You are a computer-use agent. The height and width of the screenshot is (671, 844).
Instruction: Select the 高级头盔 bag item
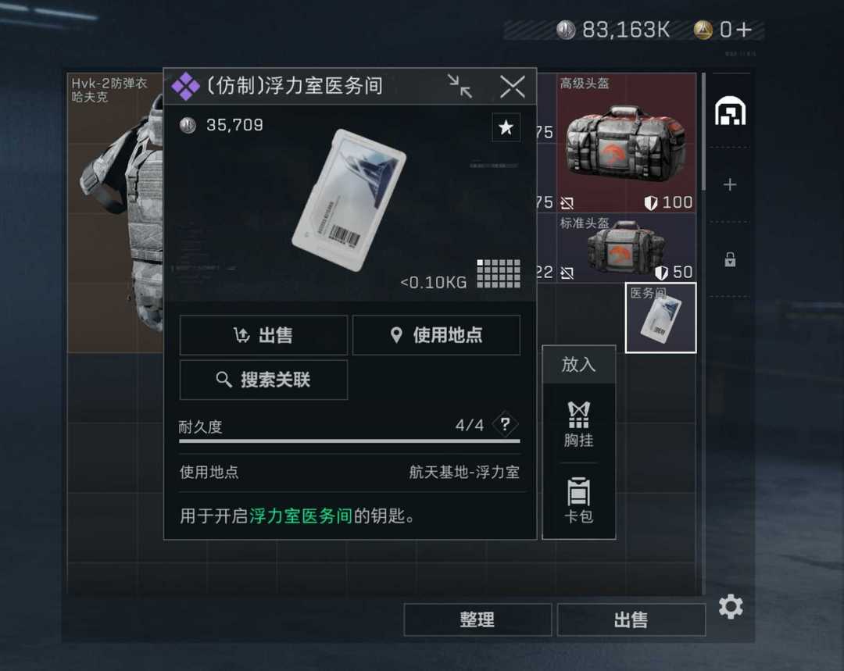tap(626, 143)
